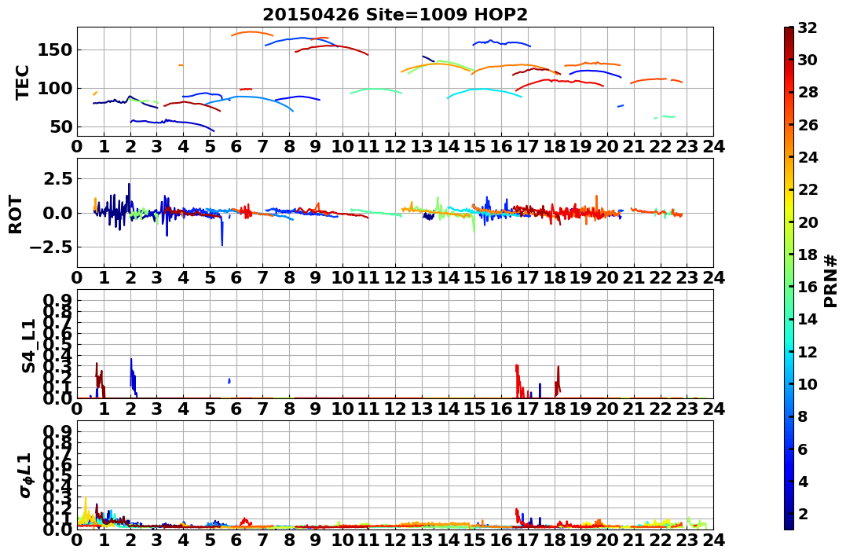The height and width of the screenshot is (557, 846).
Task: Click colorbar tick label '8'
Action: click(x=803, y=416)
